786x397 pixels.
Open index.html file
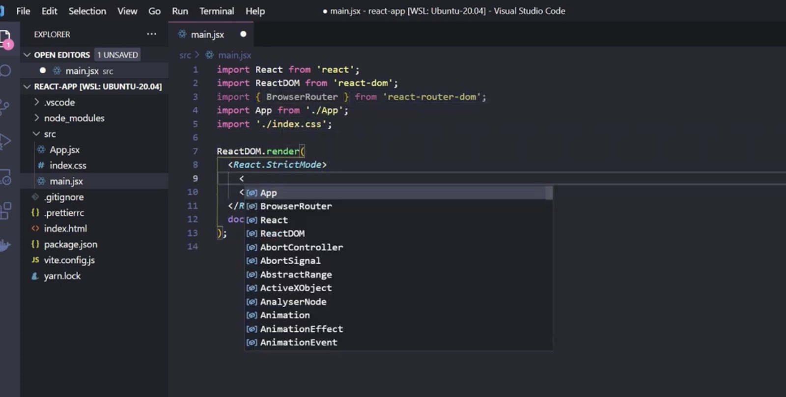pyautogui.click(x=65, y=228)
